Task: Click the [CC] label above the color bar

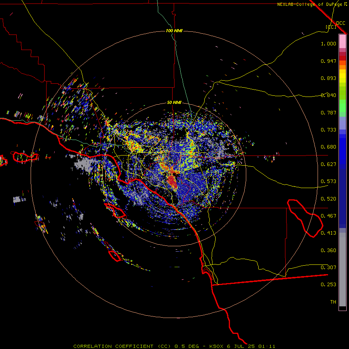Action: 331,27
